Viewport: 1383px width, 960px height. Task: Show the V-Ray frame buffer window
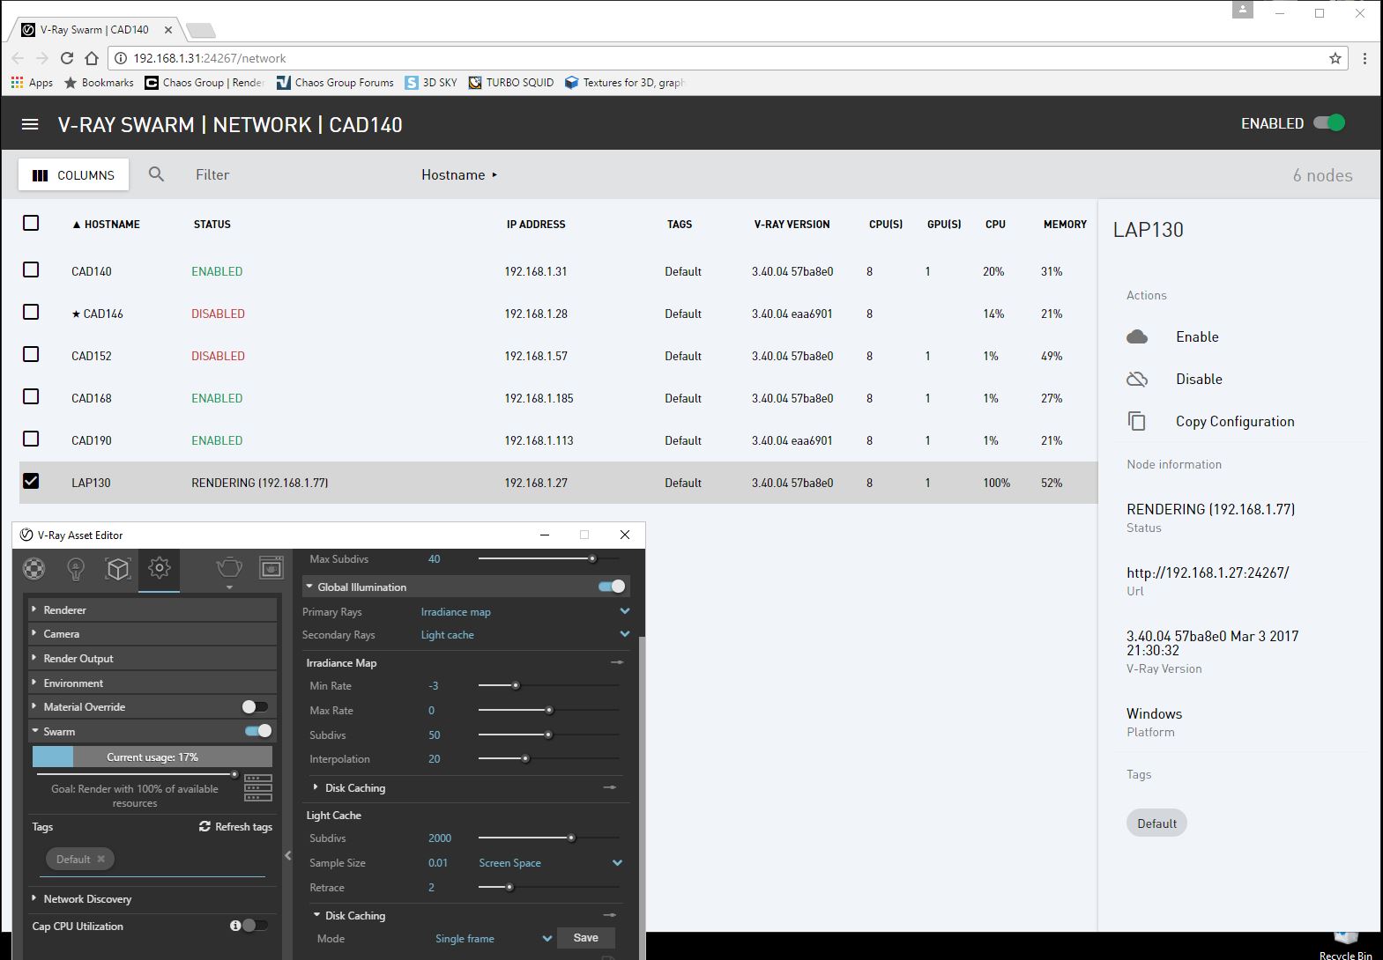pos(271,568)
